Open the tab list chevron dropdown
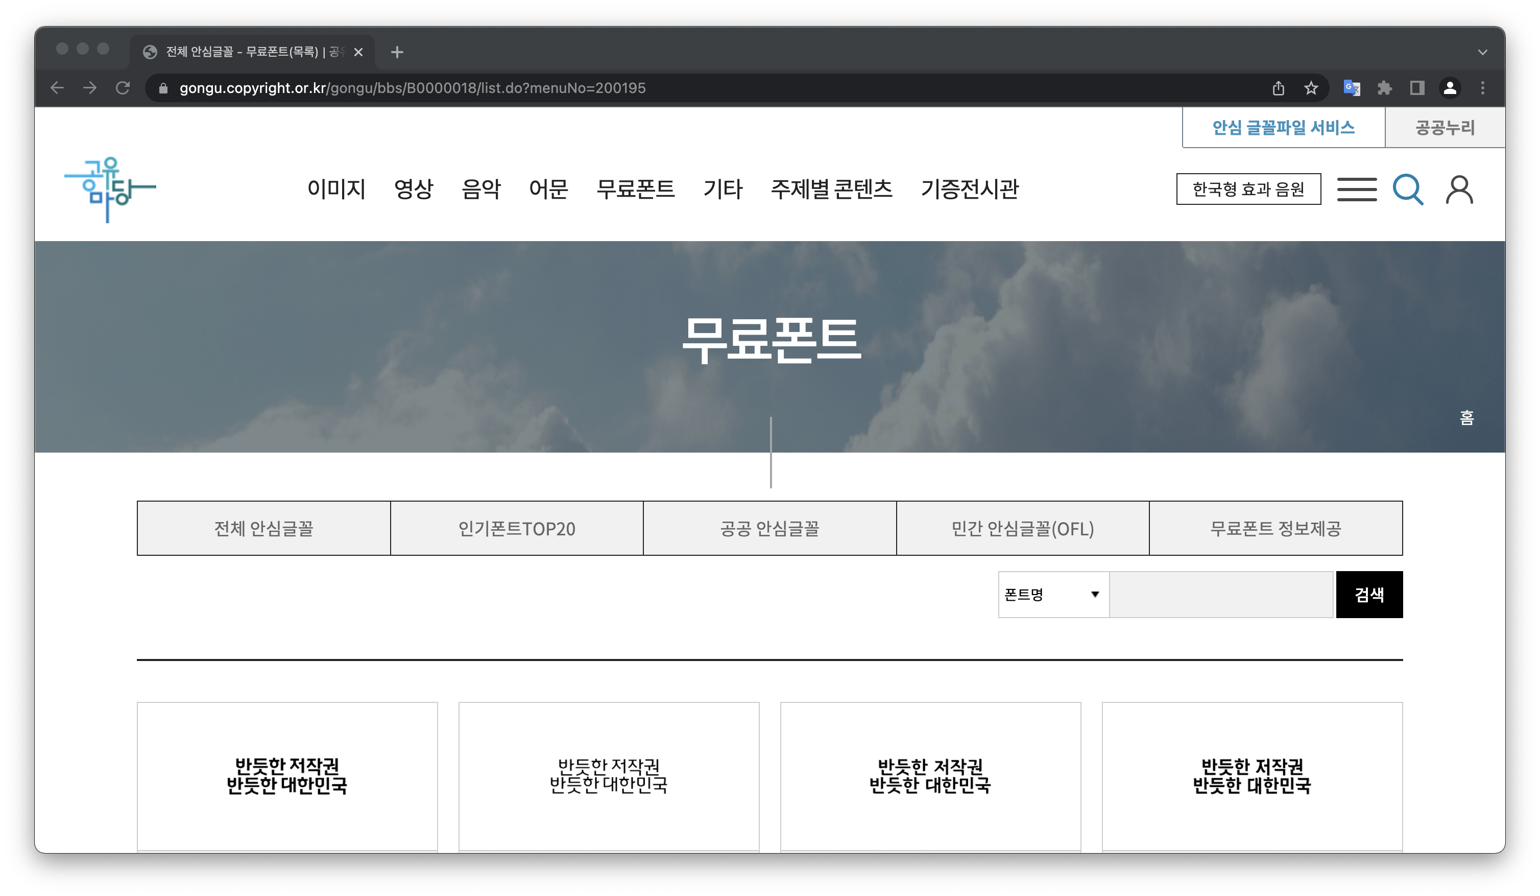This screenshot has height=896, width=1540. 1482,52
